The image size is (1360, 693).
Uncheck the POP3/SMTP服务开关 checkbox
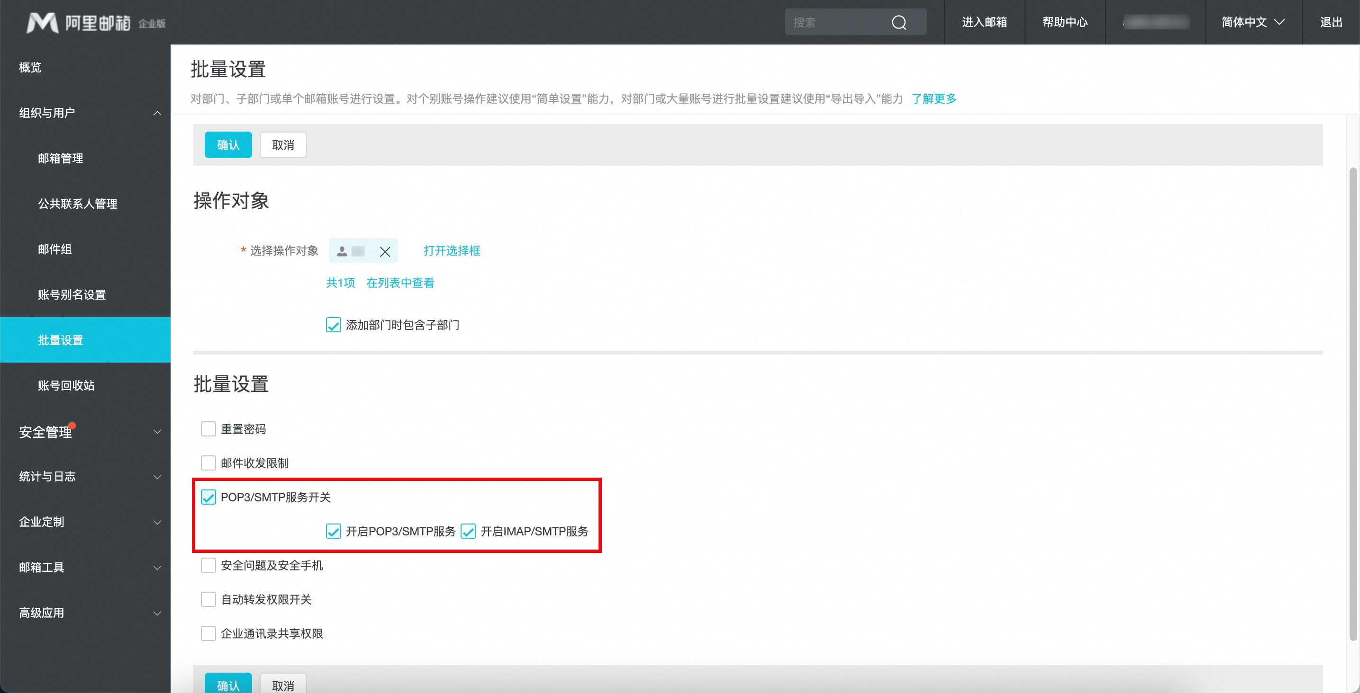(x=209, y=497)
